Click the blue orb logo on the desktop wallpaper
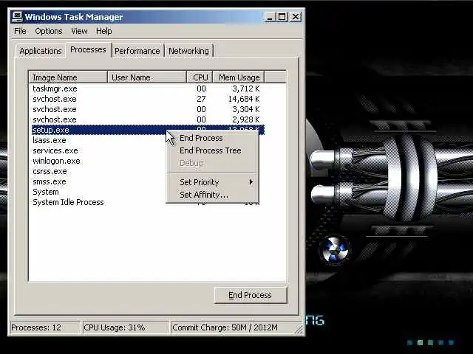Viewport: 473px width, 354px height. pyautogui.click(x=335, y=249)
